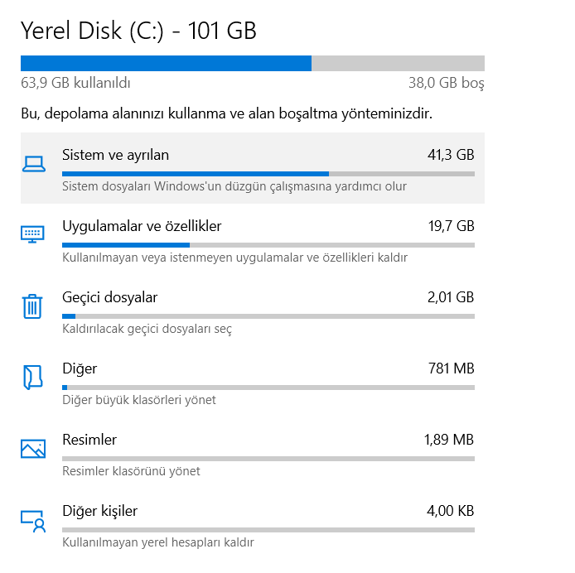
Task: Click the 2,01 GB size label
Action: pyautogui.click(x=450, y=297)
